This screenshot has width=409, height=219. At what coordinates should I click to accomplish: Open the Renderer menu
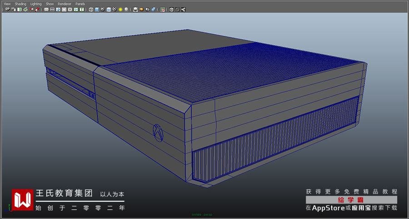click(x=65, y=4)
